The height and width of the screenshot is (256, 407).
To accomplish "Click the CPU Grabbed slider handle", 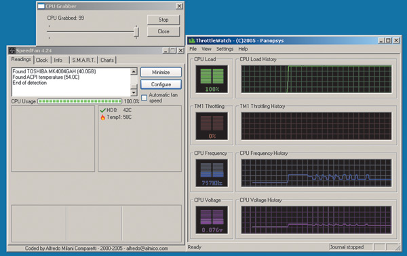I will pyautogui.click(x=136, y=32).
